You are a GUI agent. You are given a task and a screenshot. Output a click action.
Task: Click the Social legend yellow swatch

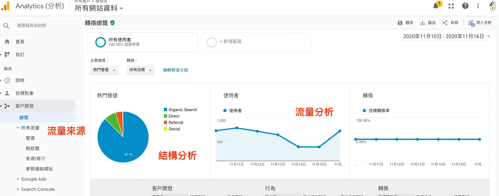point(165,129)
